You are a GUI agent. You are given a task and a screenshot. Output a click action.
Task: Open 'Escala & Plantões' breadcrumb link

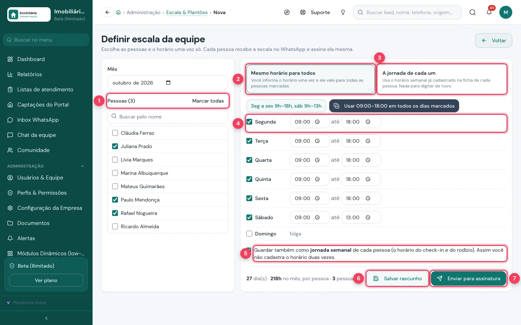(187, 12)
